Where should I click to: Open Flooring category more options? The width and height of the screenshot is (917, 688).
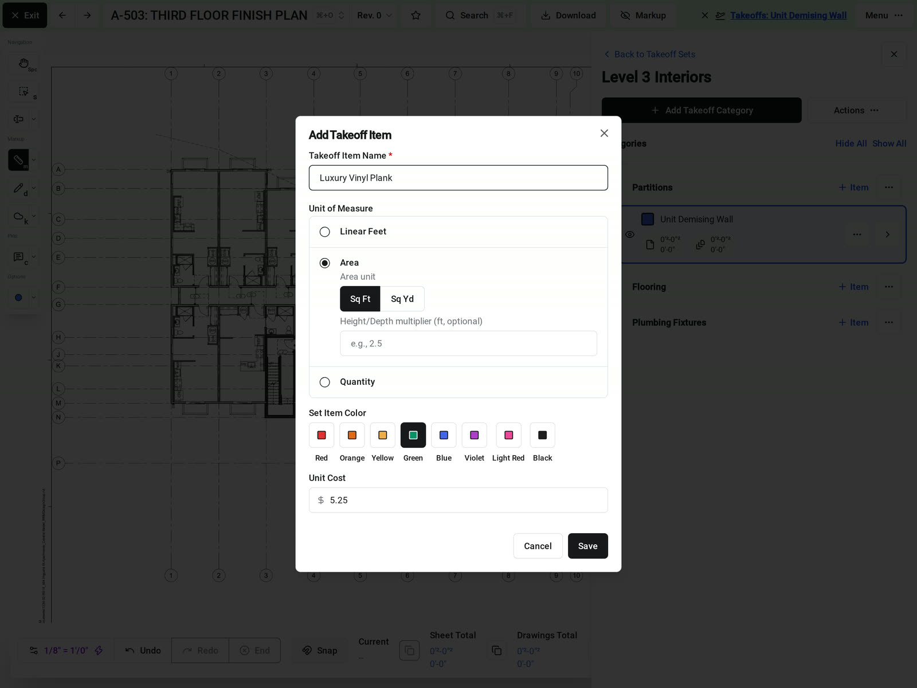(889, 287)
